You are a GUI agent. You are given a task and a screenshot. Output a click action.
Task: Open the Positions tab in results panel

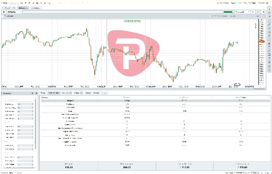pos(67,93)
